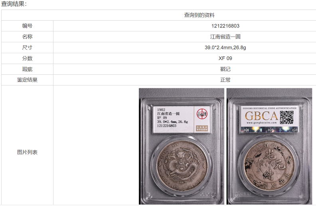The height and width of the screenshot is (206, 316).
Task: Click the 图片列表 row label
Action: [27, 152]
